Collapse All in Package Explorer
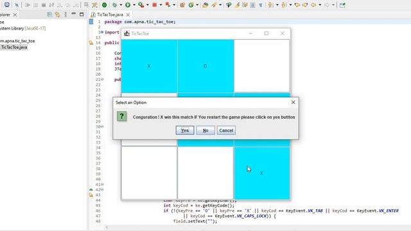 coord(49,15)
